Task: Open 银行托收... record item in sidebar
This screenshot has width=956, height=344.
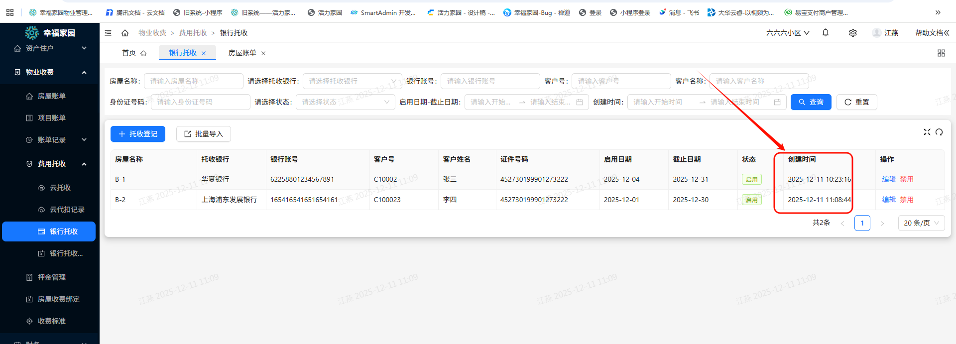Action: pos(50,253)
